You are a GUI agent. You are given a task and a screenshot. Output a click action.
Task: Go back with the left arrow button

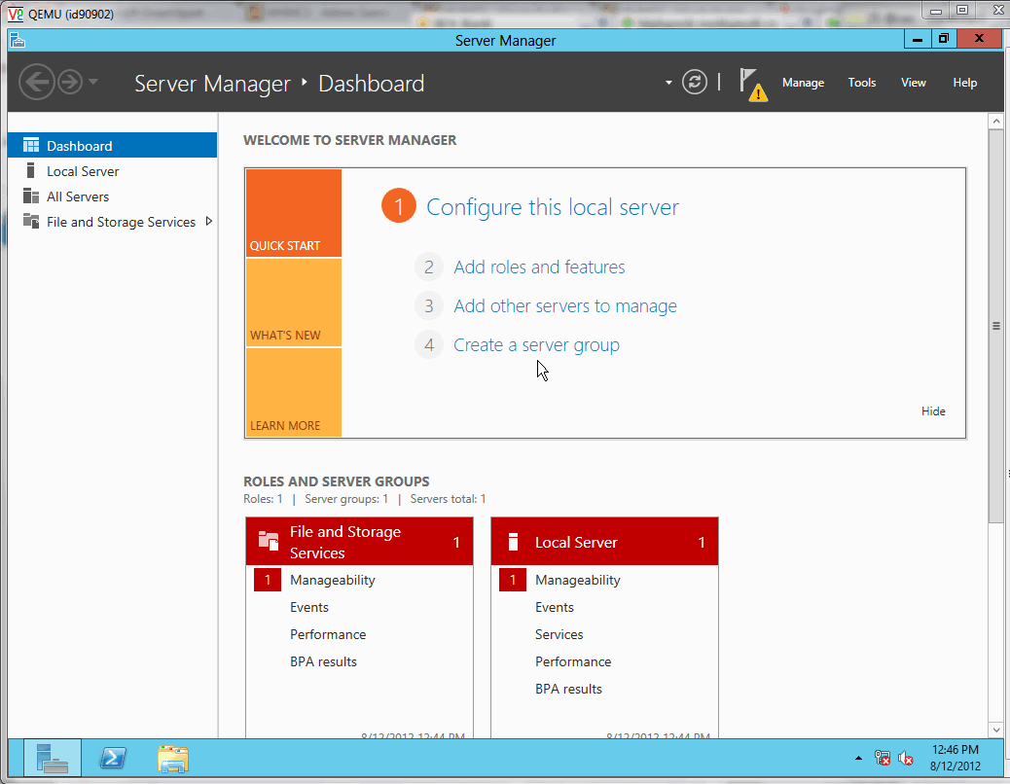tap(37, 83)
